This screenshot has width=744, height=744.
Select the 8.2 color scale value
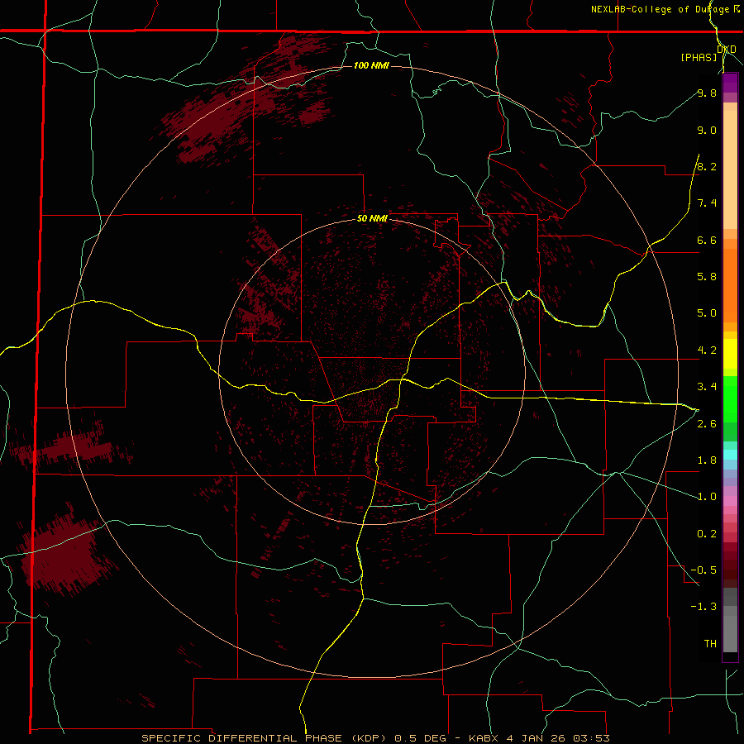(707, 166)
